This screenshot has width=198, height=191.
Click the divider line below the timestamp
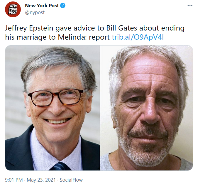[x=99, y=188]
